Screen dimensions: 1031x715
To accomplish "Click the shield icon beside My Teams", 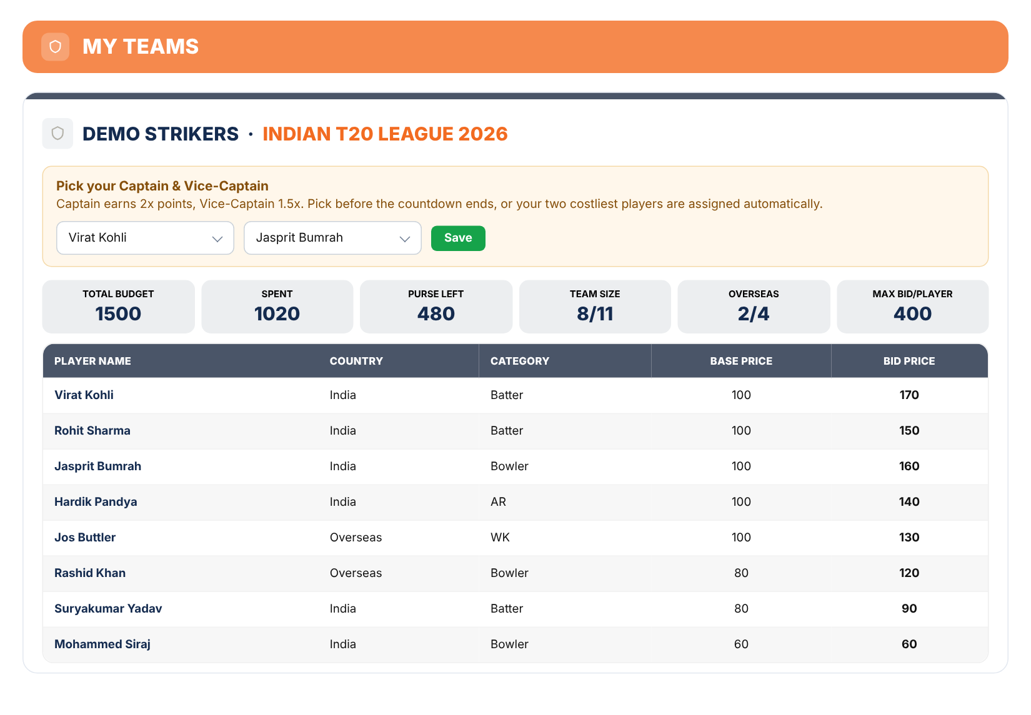I will click(55, 47).
